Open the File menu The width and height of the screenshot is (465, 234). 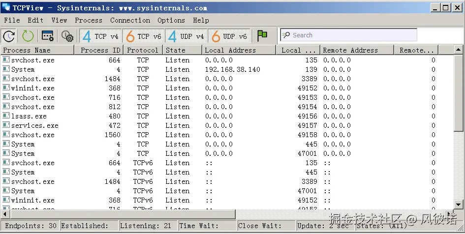12,20
